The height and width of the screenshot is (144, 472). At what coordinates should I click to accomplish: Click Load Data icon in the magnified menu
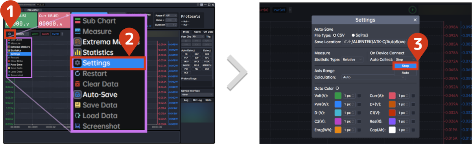pos(77,116)
